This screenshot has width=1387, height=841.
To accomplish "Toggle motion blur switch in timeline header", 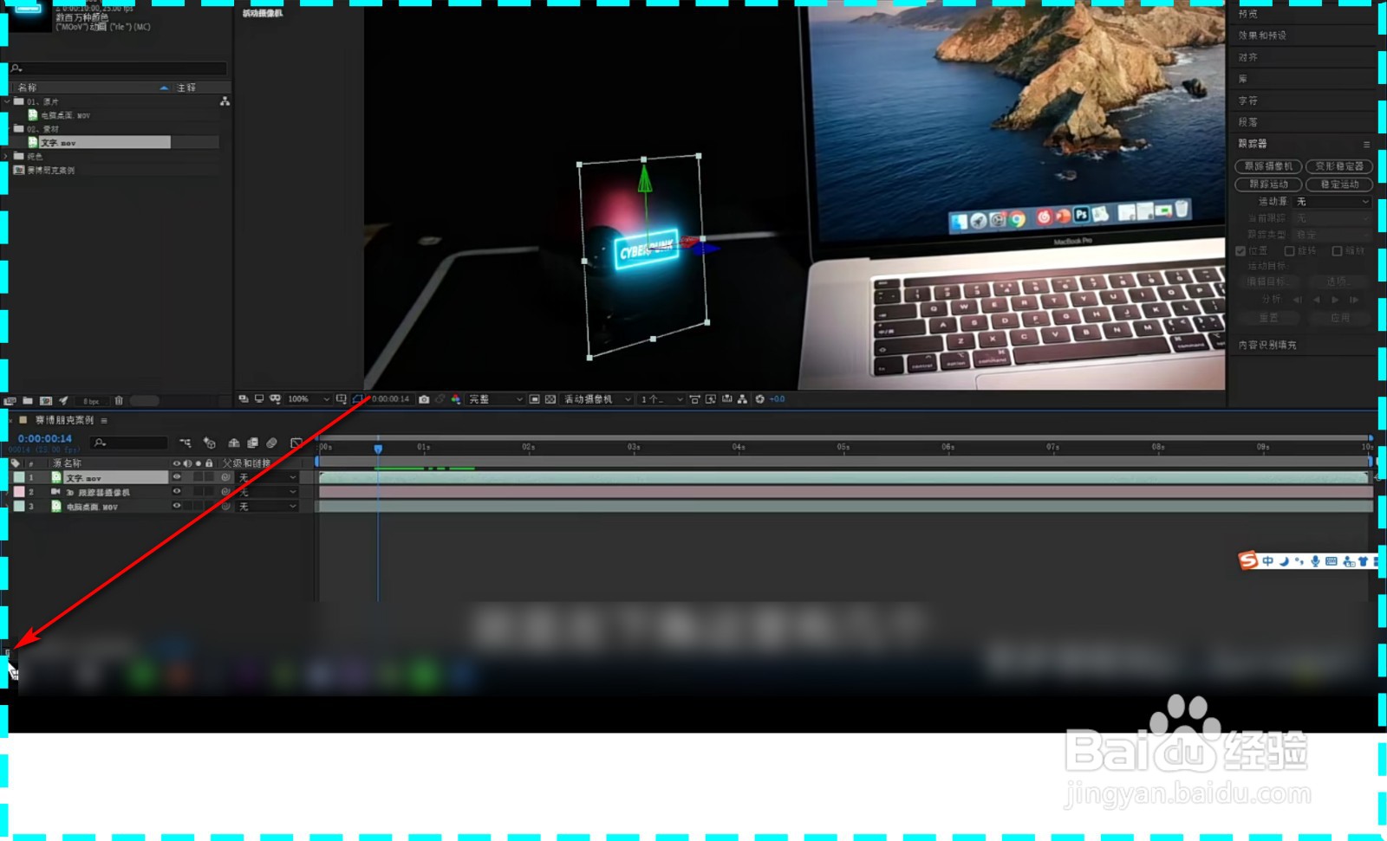I will (271, 443).
